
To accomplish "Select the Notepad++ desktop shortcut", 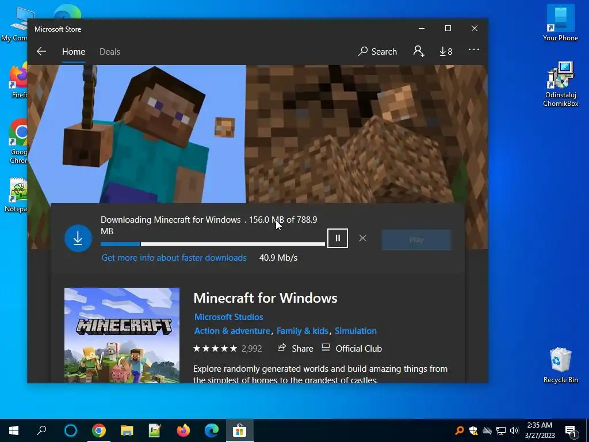I will [16, 196].
